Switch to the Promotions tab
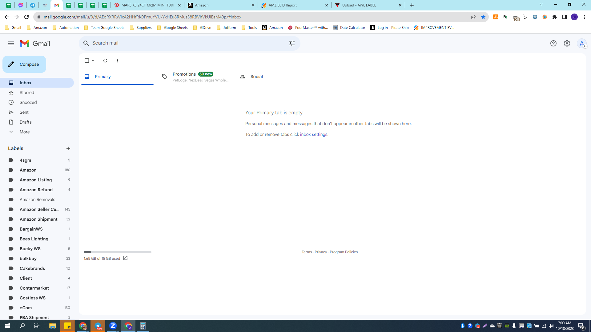Viewport: 591px width, 332px height. click(195, 77)
